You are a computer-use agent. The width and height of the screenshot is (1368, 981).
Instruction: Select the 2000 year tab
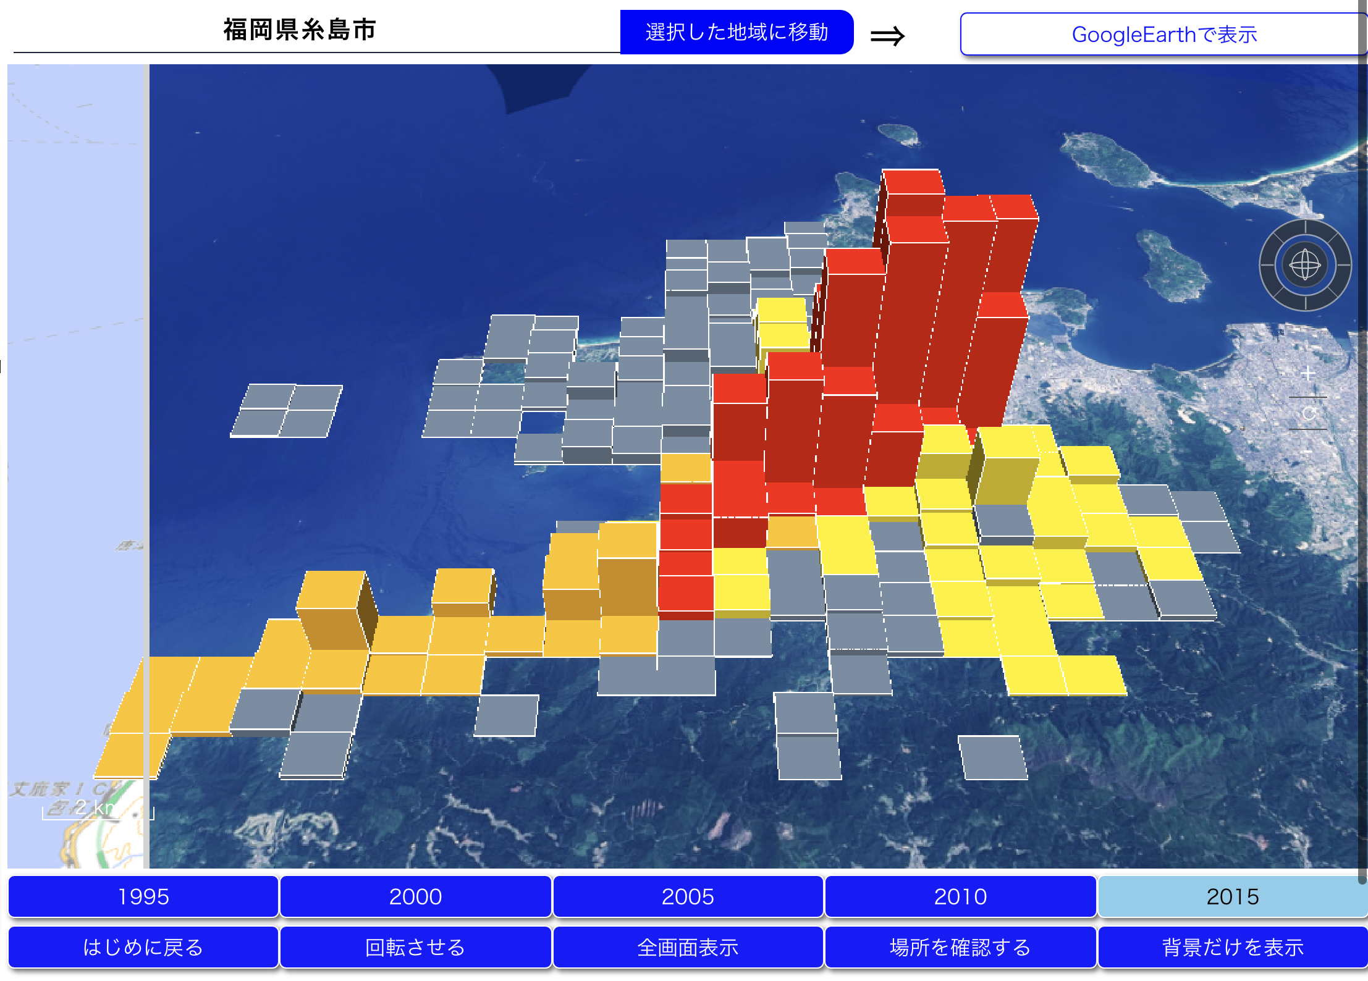coord(415,896)
